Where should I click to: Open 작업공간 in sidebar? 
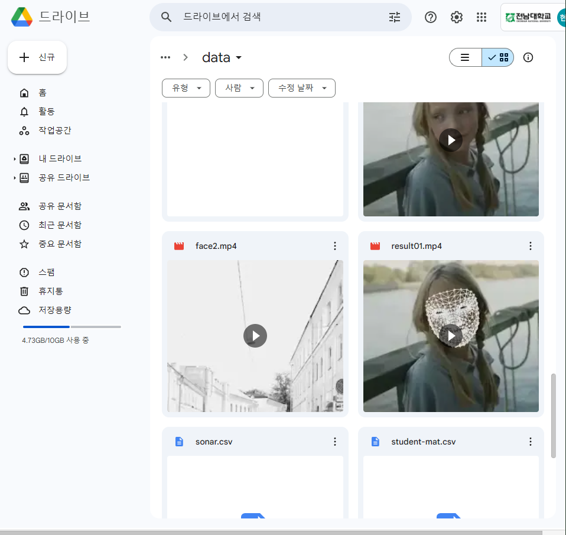(55, 131)
